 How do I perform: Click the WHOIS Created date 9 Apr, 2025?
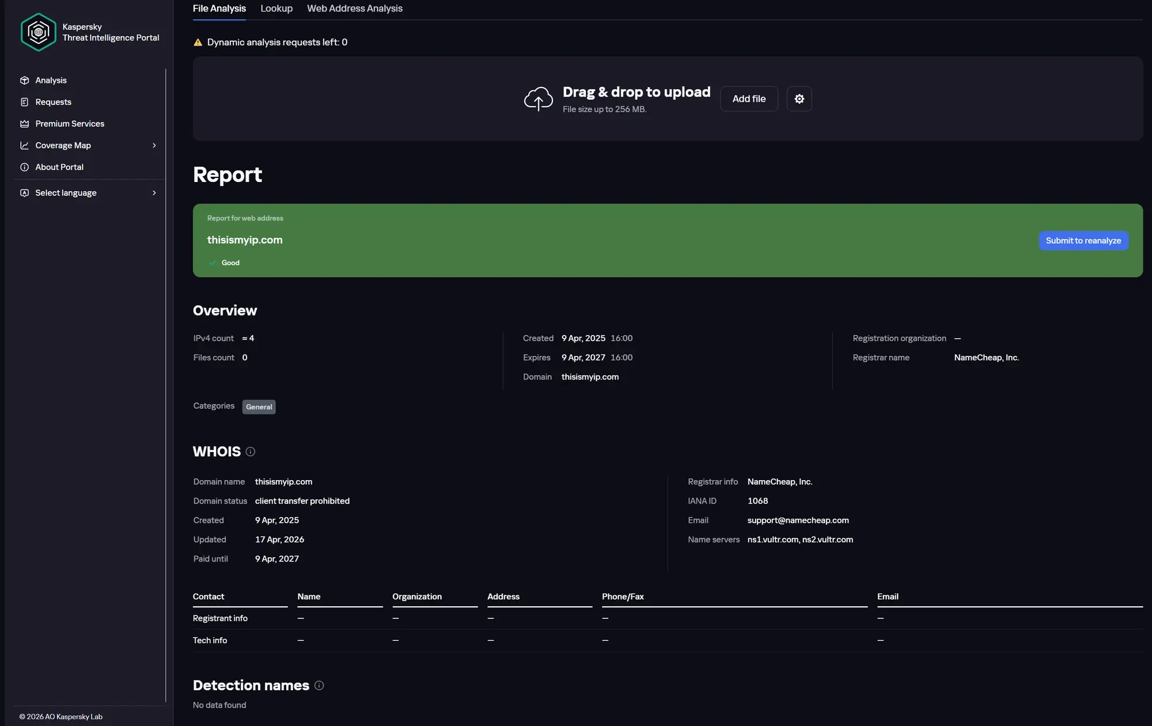coord(277,520)
